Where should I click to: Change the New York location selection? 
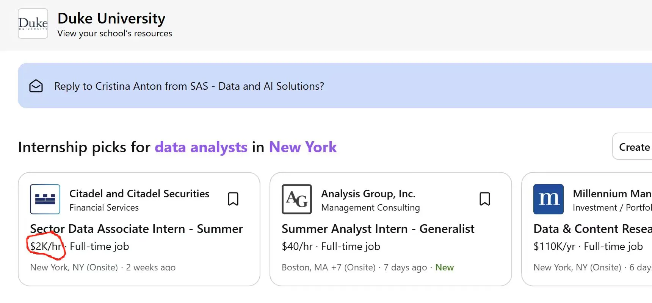[302, 147]
